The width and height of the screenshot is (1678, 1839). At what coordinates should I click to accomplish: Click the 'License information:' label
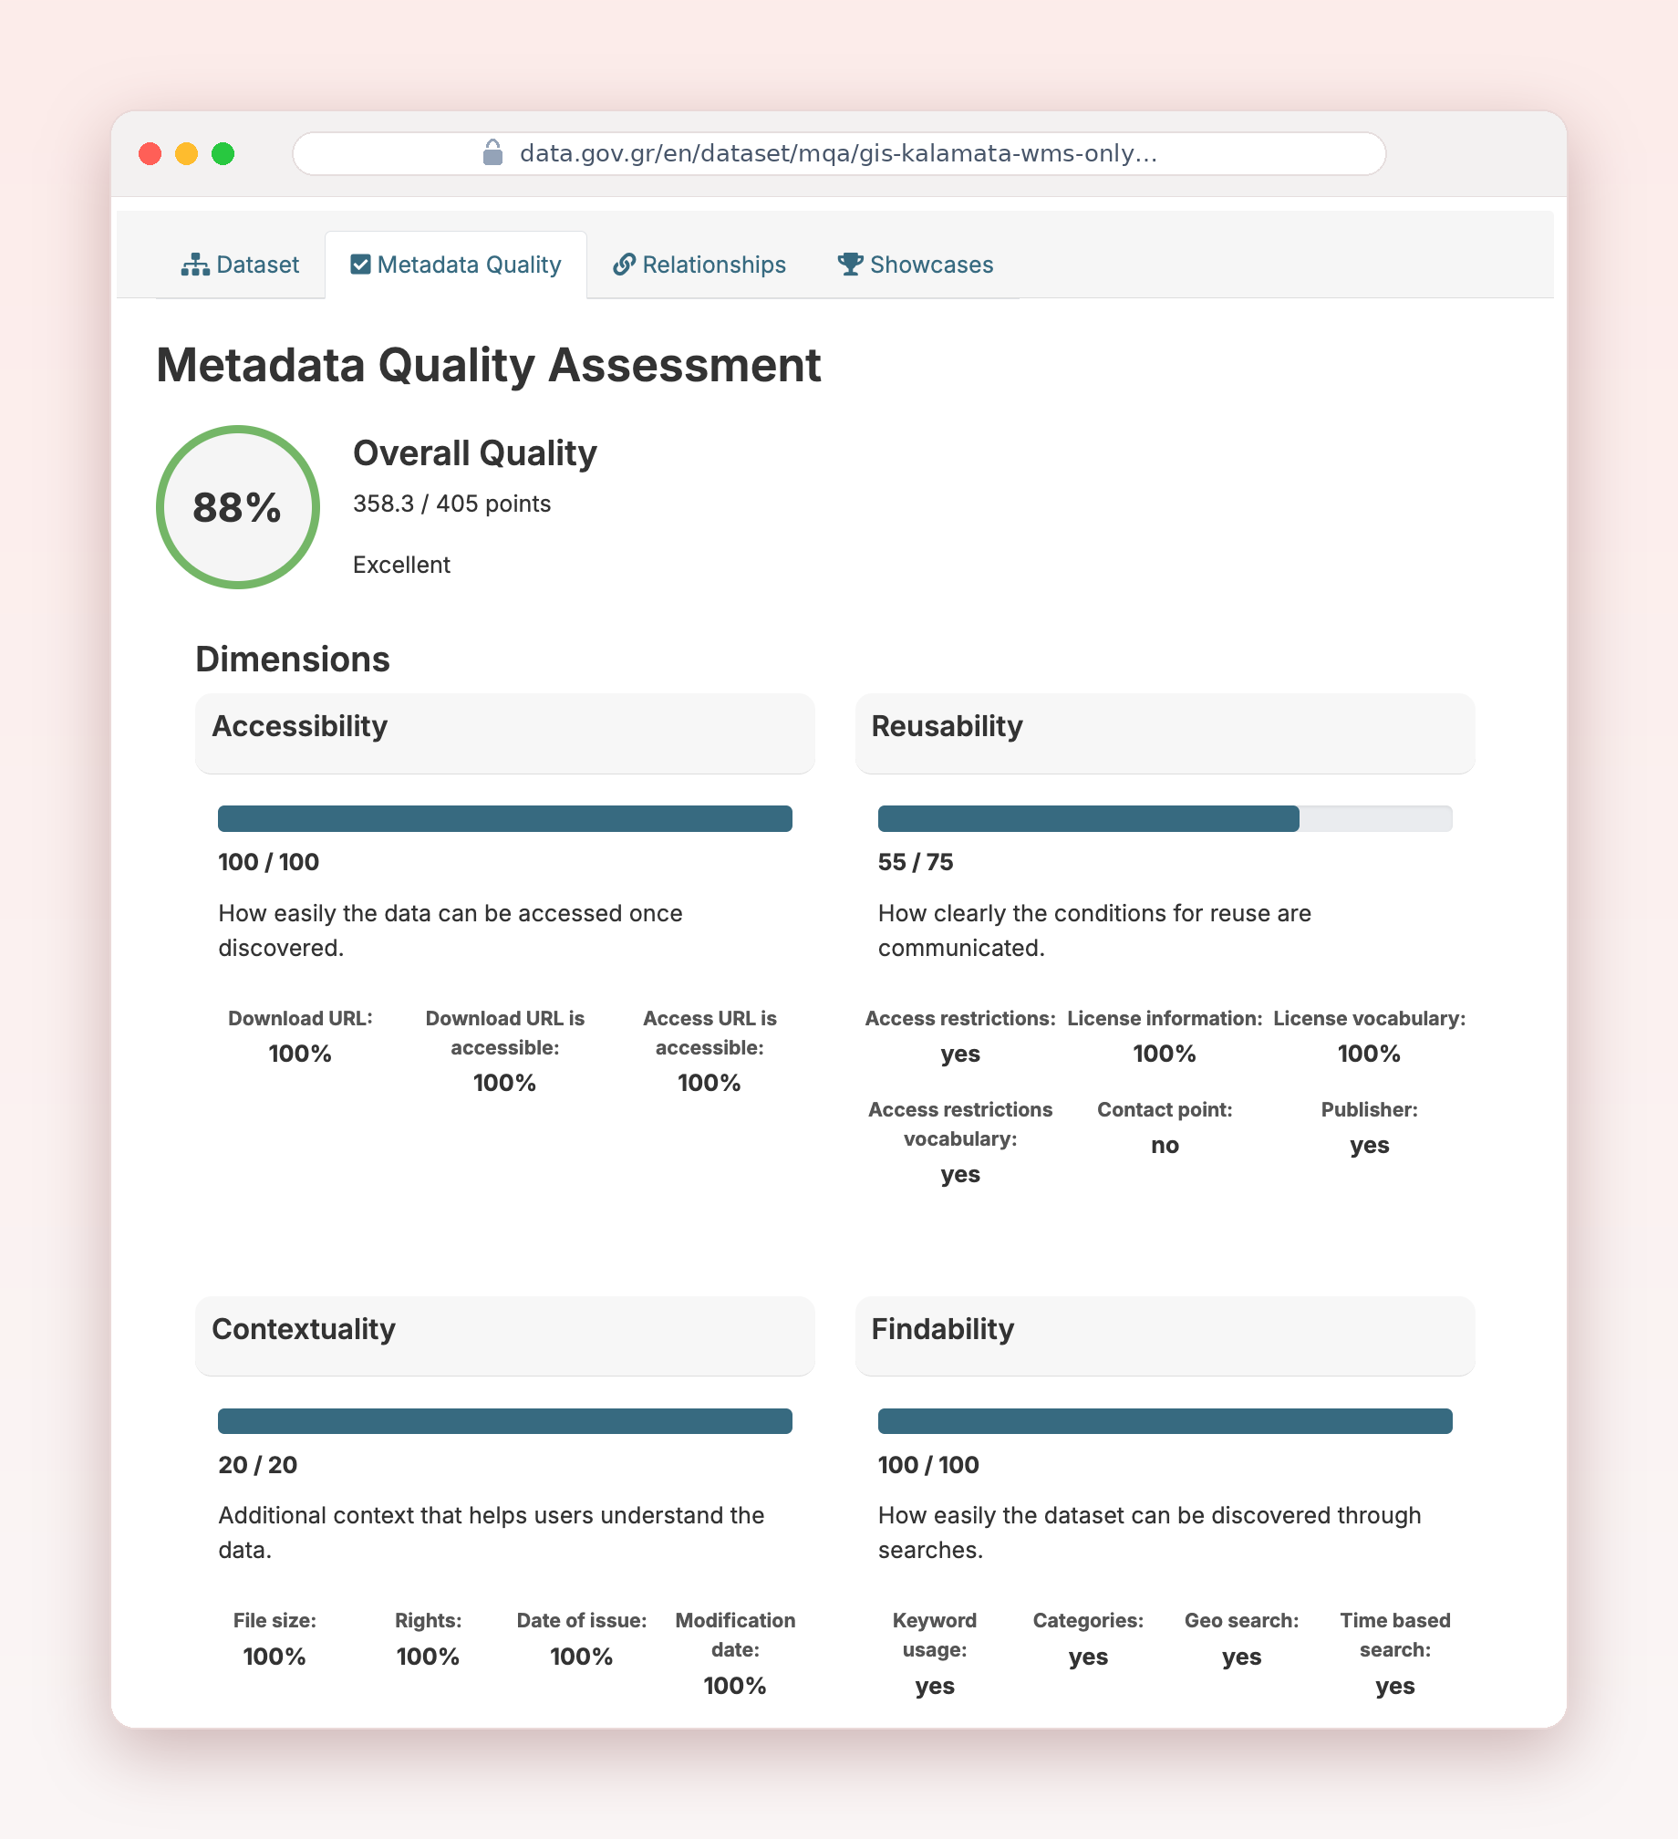(x=1165, y=1018)
